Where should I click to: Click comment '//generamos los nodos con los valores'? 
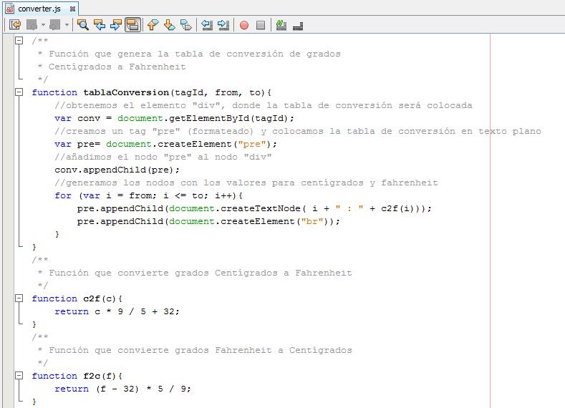coord(246,183)
